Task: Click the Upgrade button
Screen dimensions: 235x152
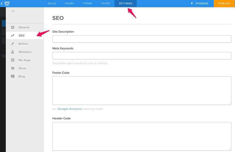Action: (x=199, y=4)
